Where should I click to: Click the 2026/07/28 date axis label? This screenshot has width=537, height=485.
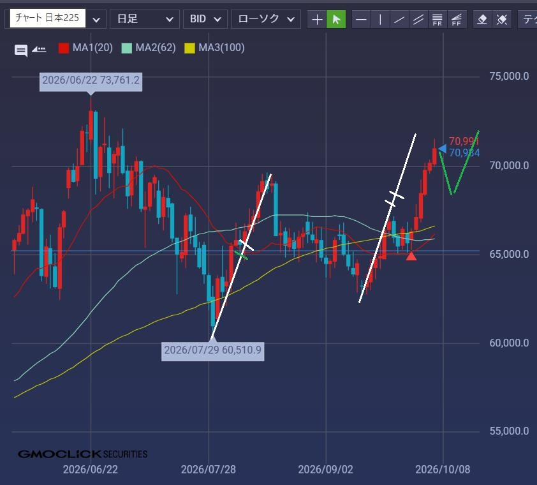click(x=208, y=469)
